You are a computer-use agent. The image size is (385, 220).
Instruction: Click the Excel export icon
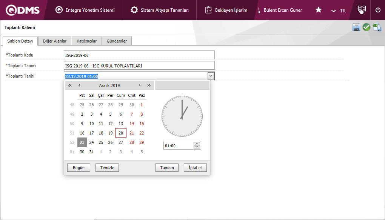pyautogui.click(x=377, y=27)
